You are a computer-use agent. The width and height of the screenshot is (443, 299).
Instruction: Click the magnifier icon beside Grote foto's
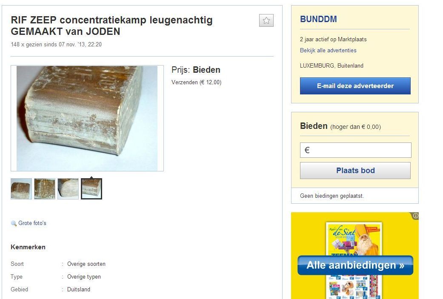(14, 223)
